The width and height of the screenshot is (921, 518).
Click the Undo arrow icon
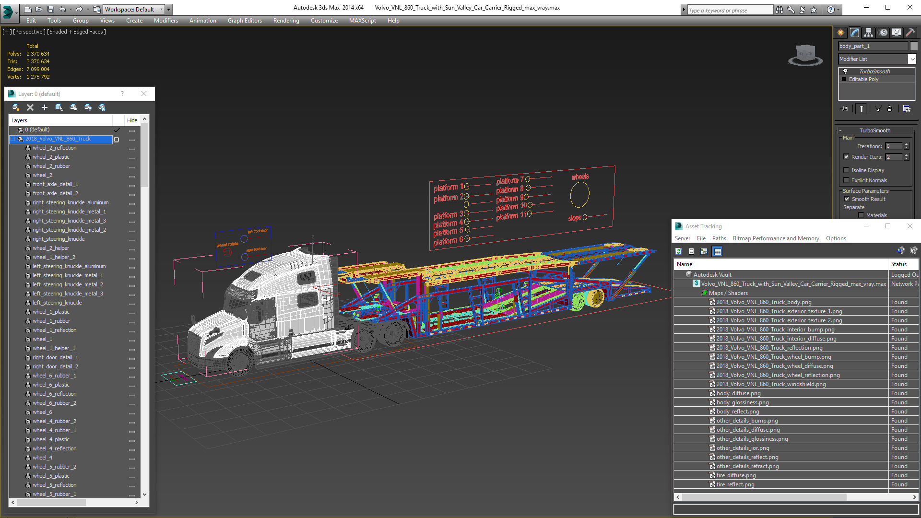click(62, 9)
